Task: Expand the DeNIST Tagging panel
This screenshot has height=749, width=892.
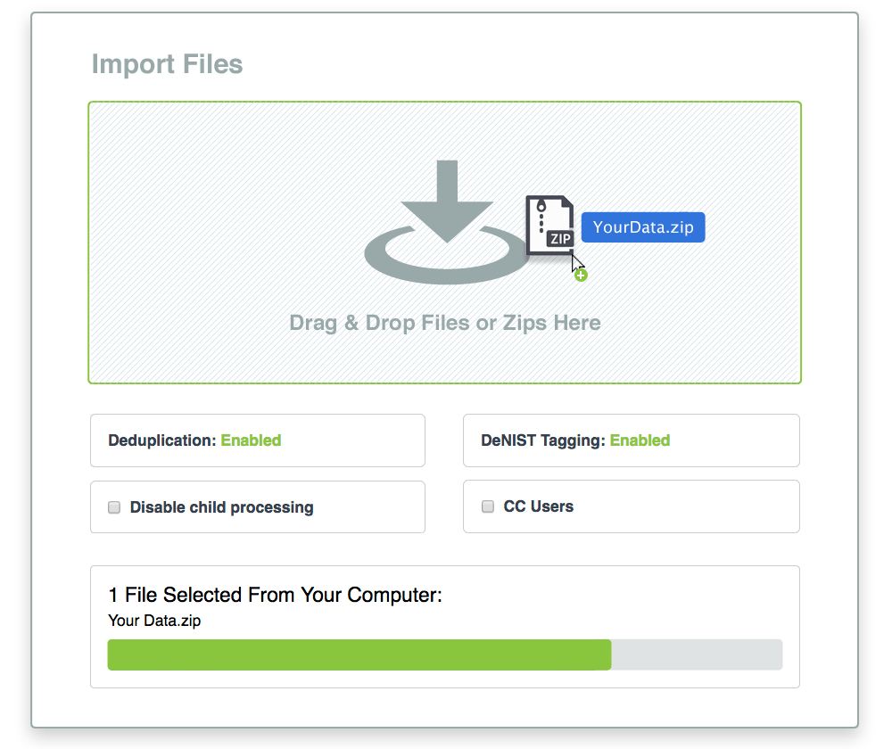Action: pos(631,440)
